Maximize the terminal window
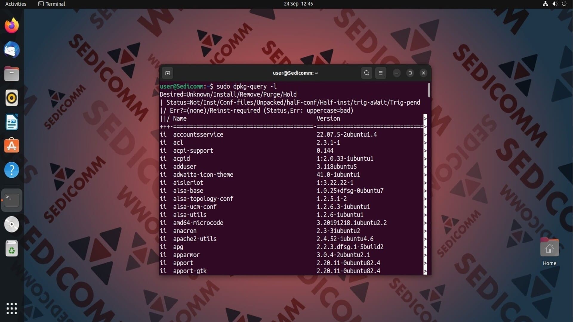Viewport: 573px width, 322px height. [410, 73]
